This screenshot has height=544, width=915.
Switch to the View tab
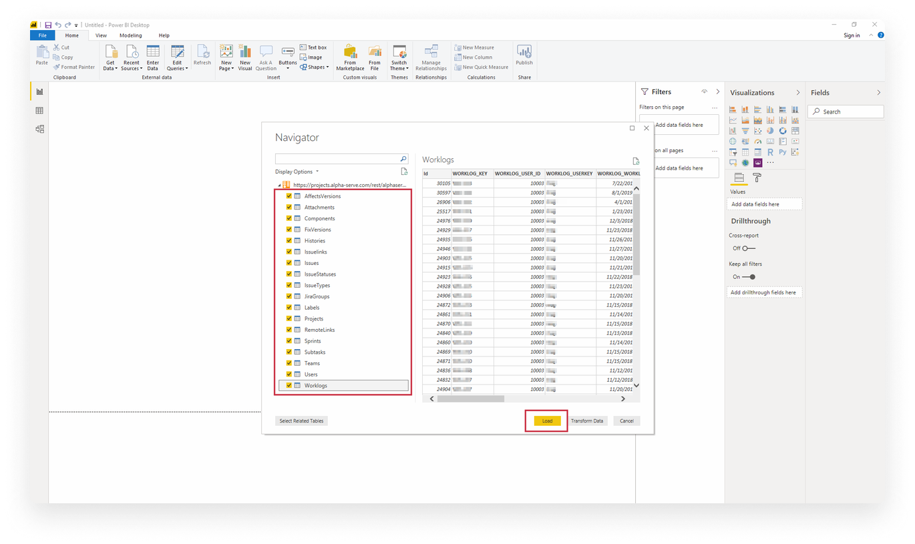(101, 35)
